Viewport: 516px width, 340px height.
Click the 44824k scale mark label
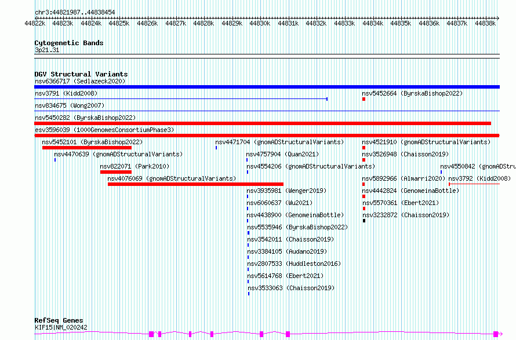91,23
